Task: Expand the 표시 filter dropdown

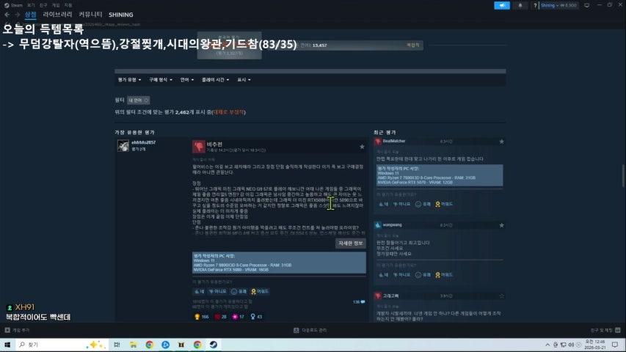Action: click(x=244, y=80)
